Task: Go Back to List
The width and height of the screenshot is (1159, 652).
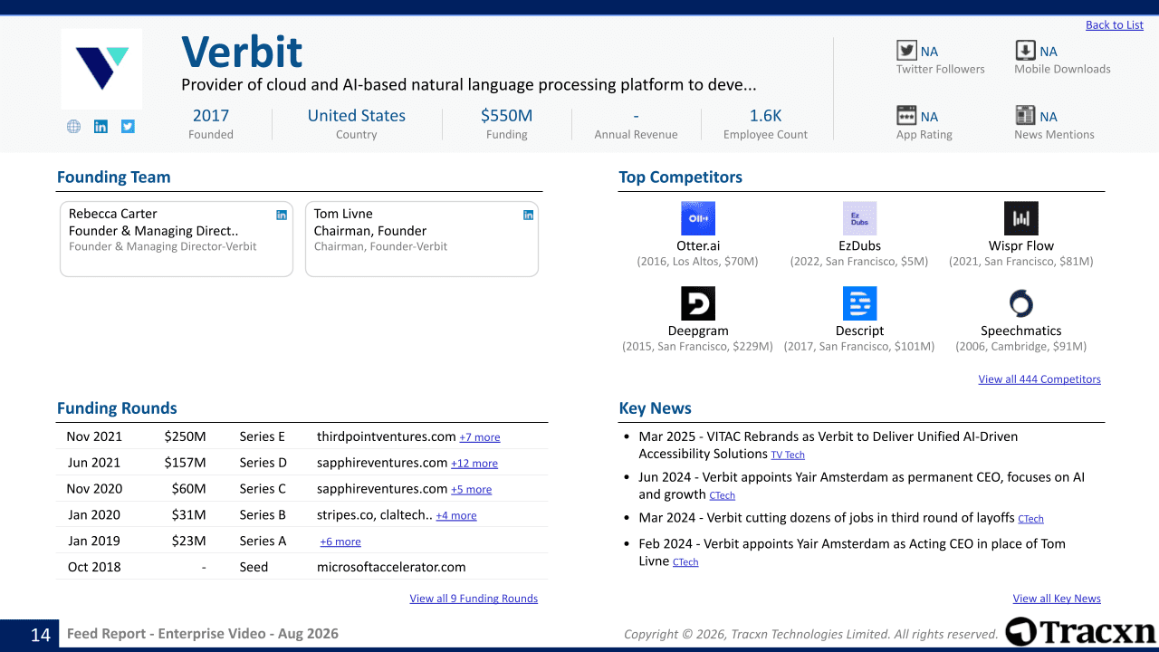Action: 1115,25
